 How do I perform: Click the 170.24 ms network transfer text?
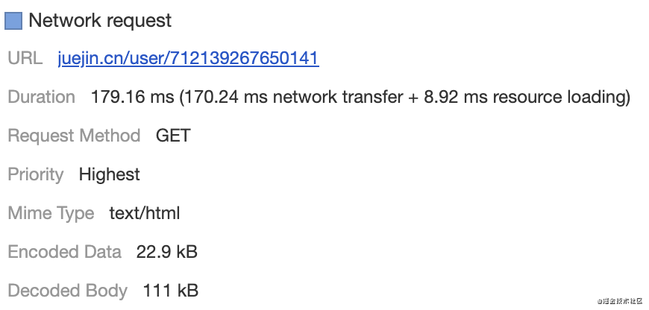pos(285,97)
